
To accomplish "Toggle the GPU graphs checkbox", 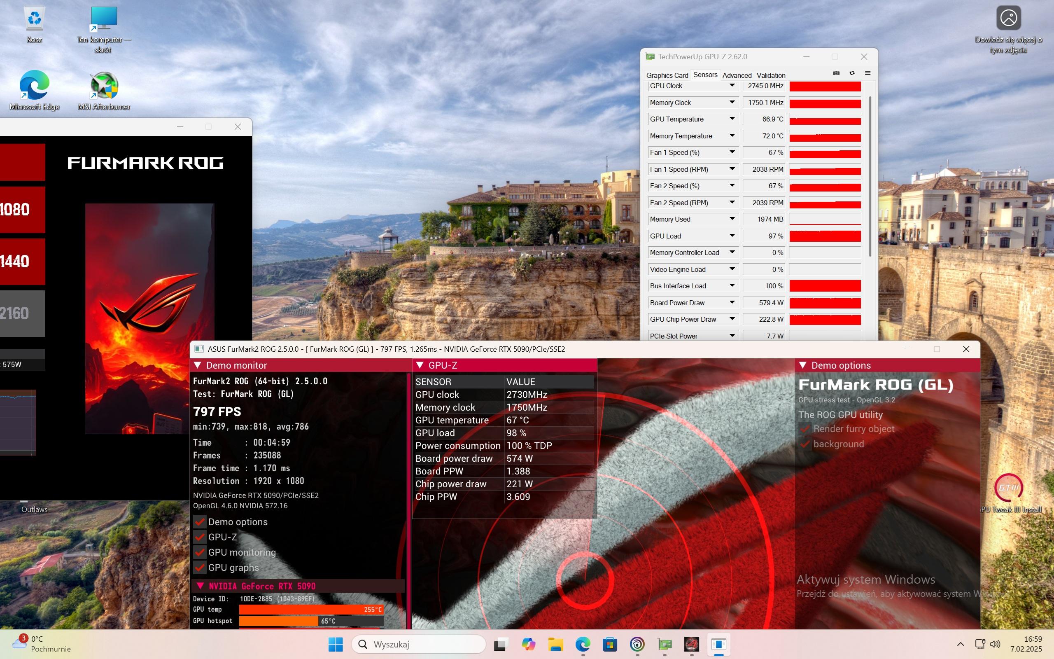I will point(200,568).
